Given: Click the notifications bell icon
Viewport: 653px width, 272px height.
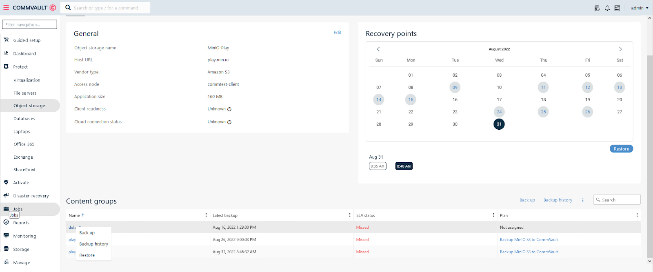Looking at the screenshot, I should (607, 8).
